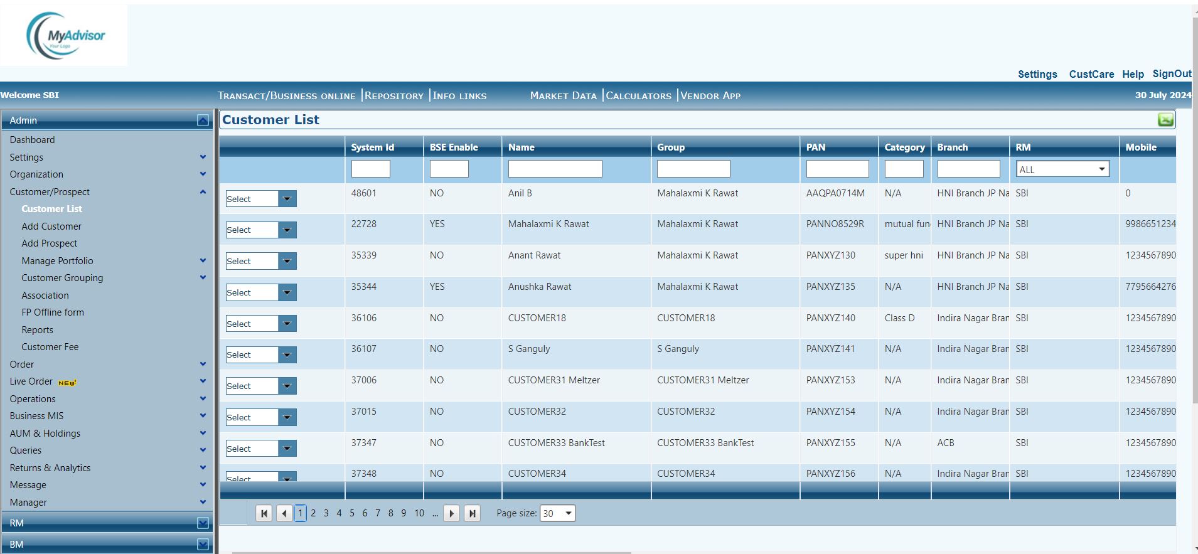Viewport: 1198px width, 554px height.
Task: Click the next page arrow
Action: [x=451, y=513]
